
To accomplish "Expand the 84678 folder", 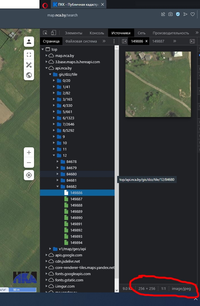I will click(58, 161).
